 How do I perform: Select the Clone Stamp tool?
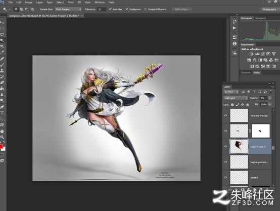click(2, 71)
